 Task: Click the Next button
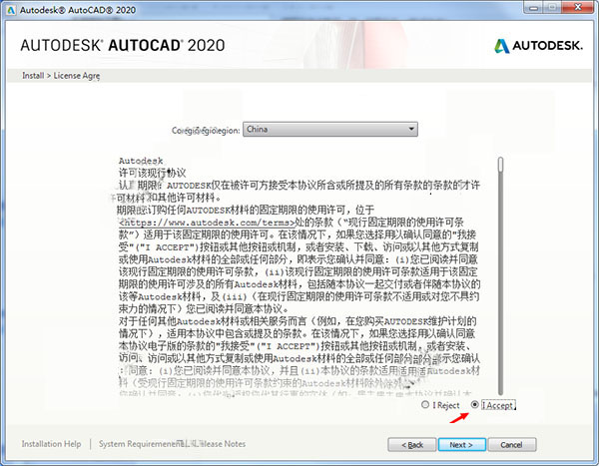pyautogui.click(x=461, y=445)
